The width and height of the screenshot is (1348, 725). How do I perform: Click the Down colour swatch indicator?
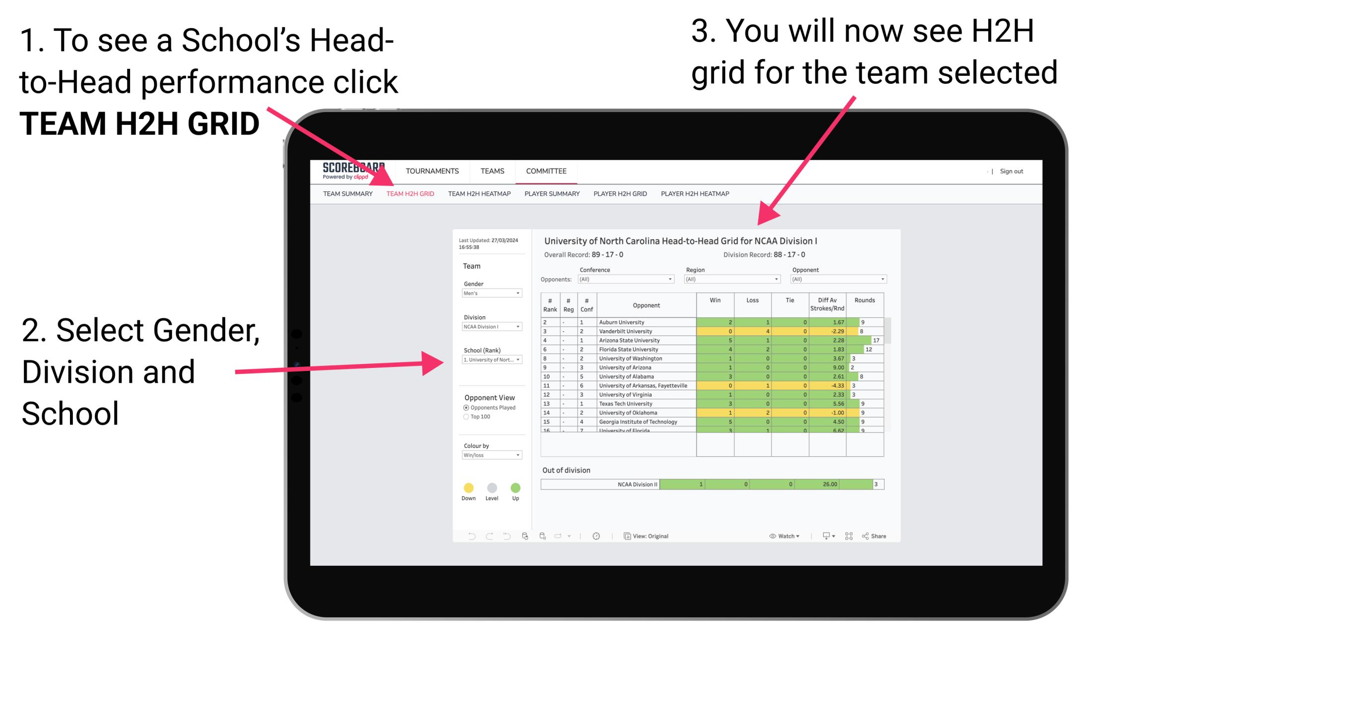point(469,485)
